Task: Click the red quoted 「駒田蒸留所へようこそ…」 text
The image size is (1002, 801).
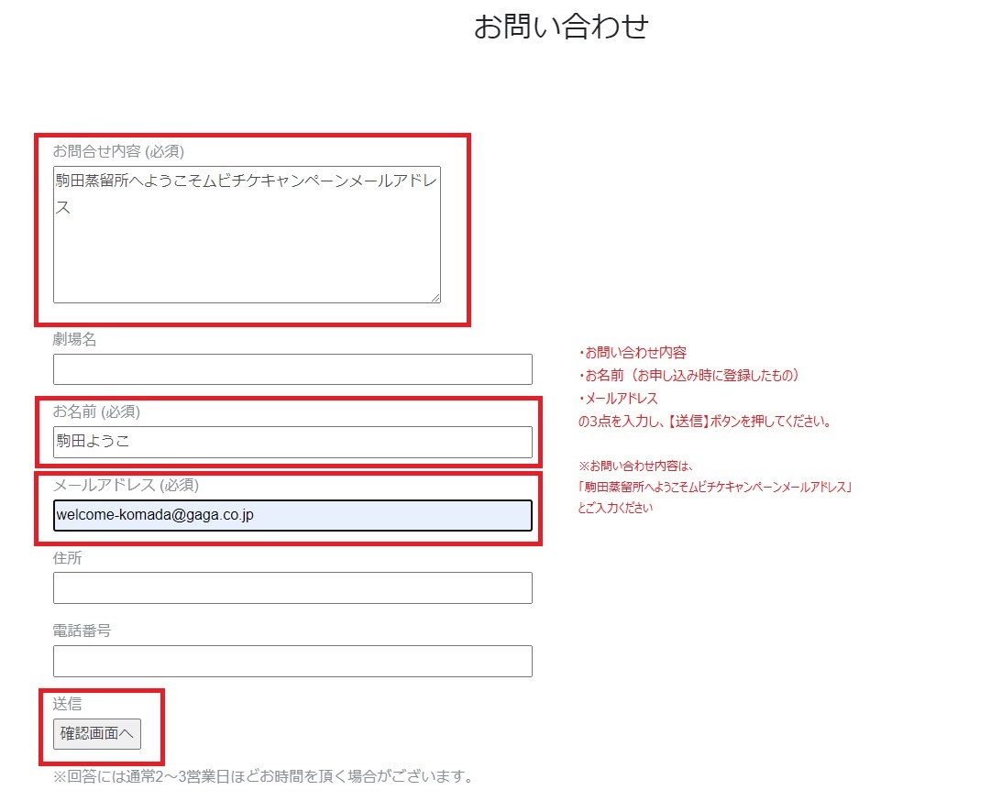Action: (x=715, y=487)
